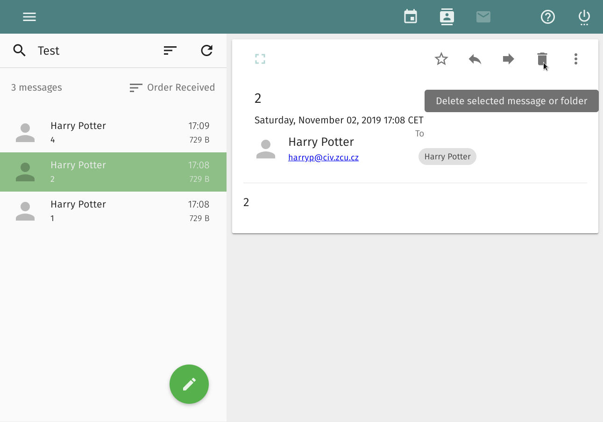Click the search magnifier icon
The image size is (603, 422).
click(19, 50)
